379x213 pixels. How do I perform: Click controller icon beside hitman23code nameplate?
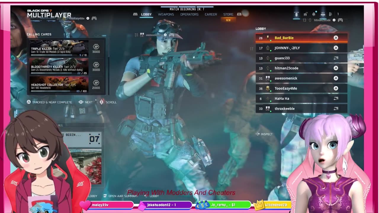pos(341,20)
